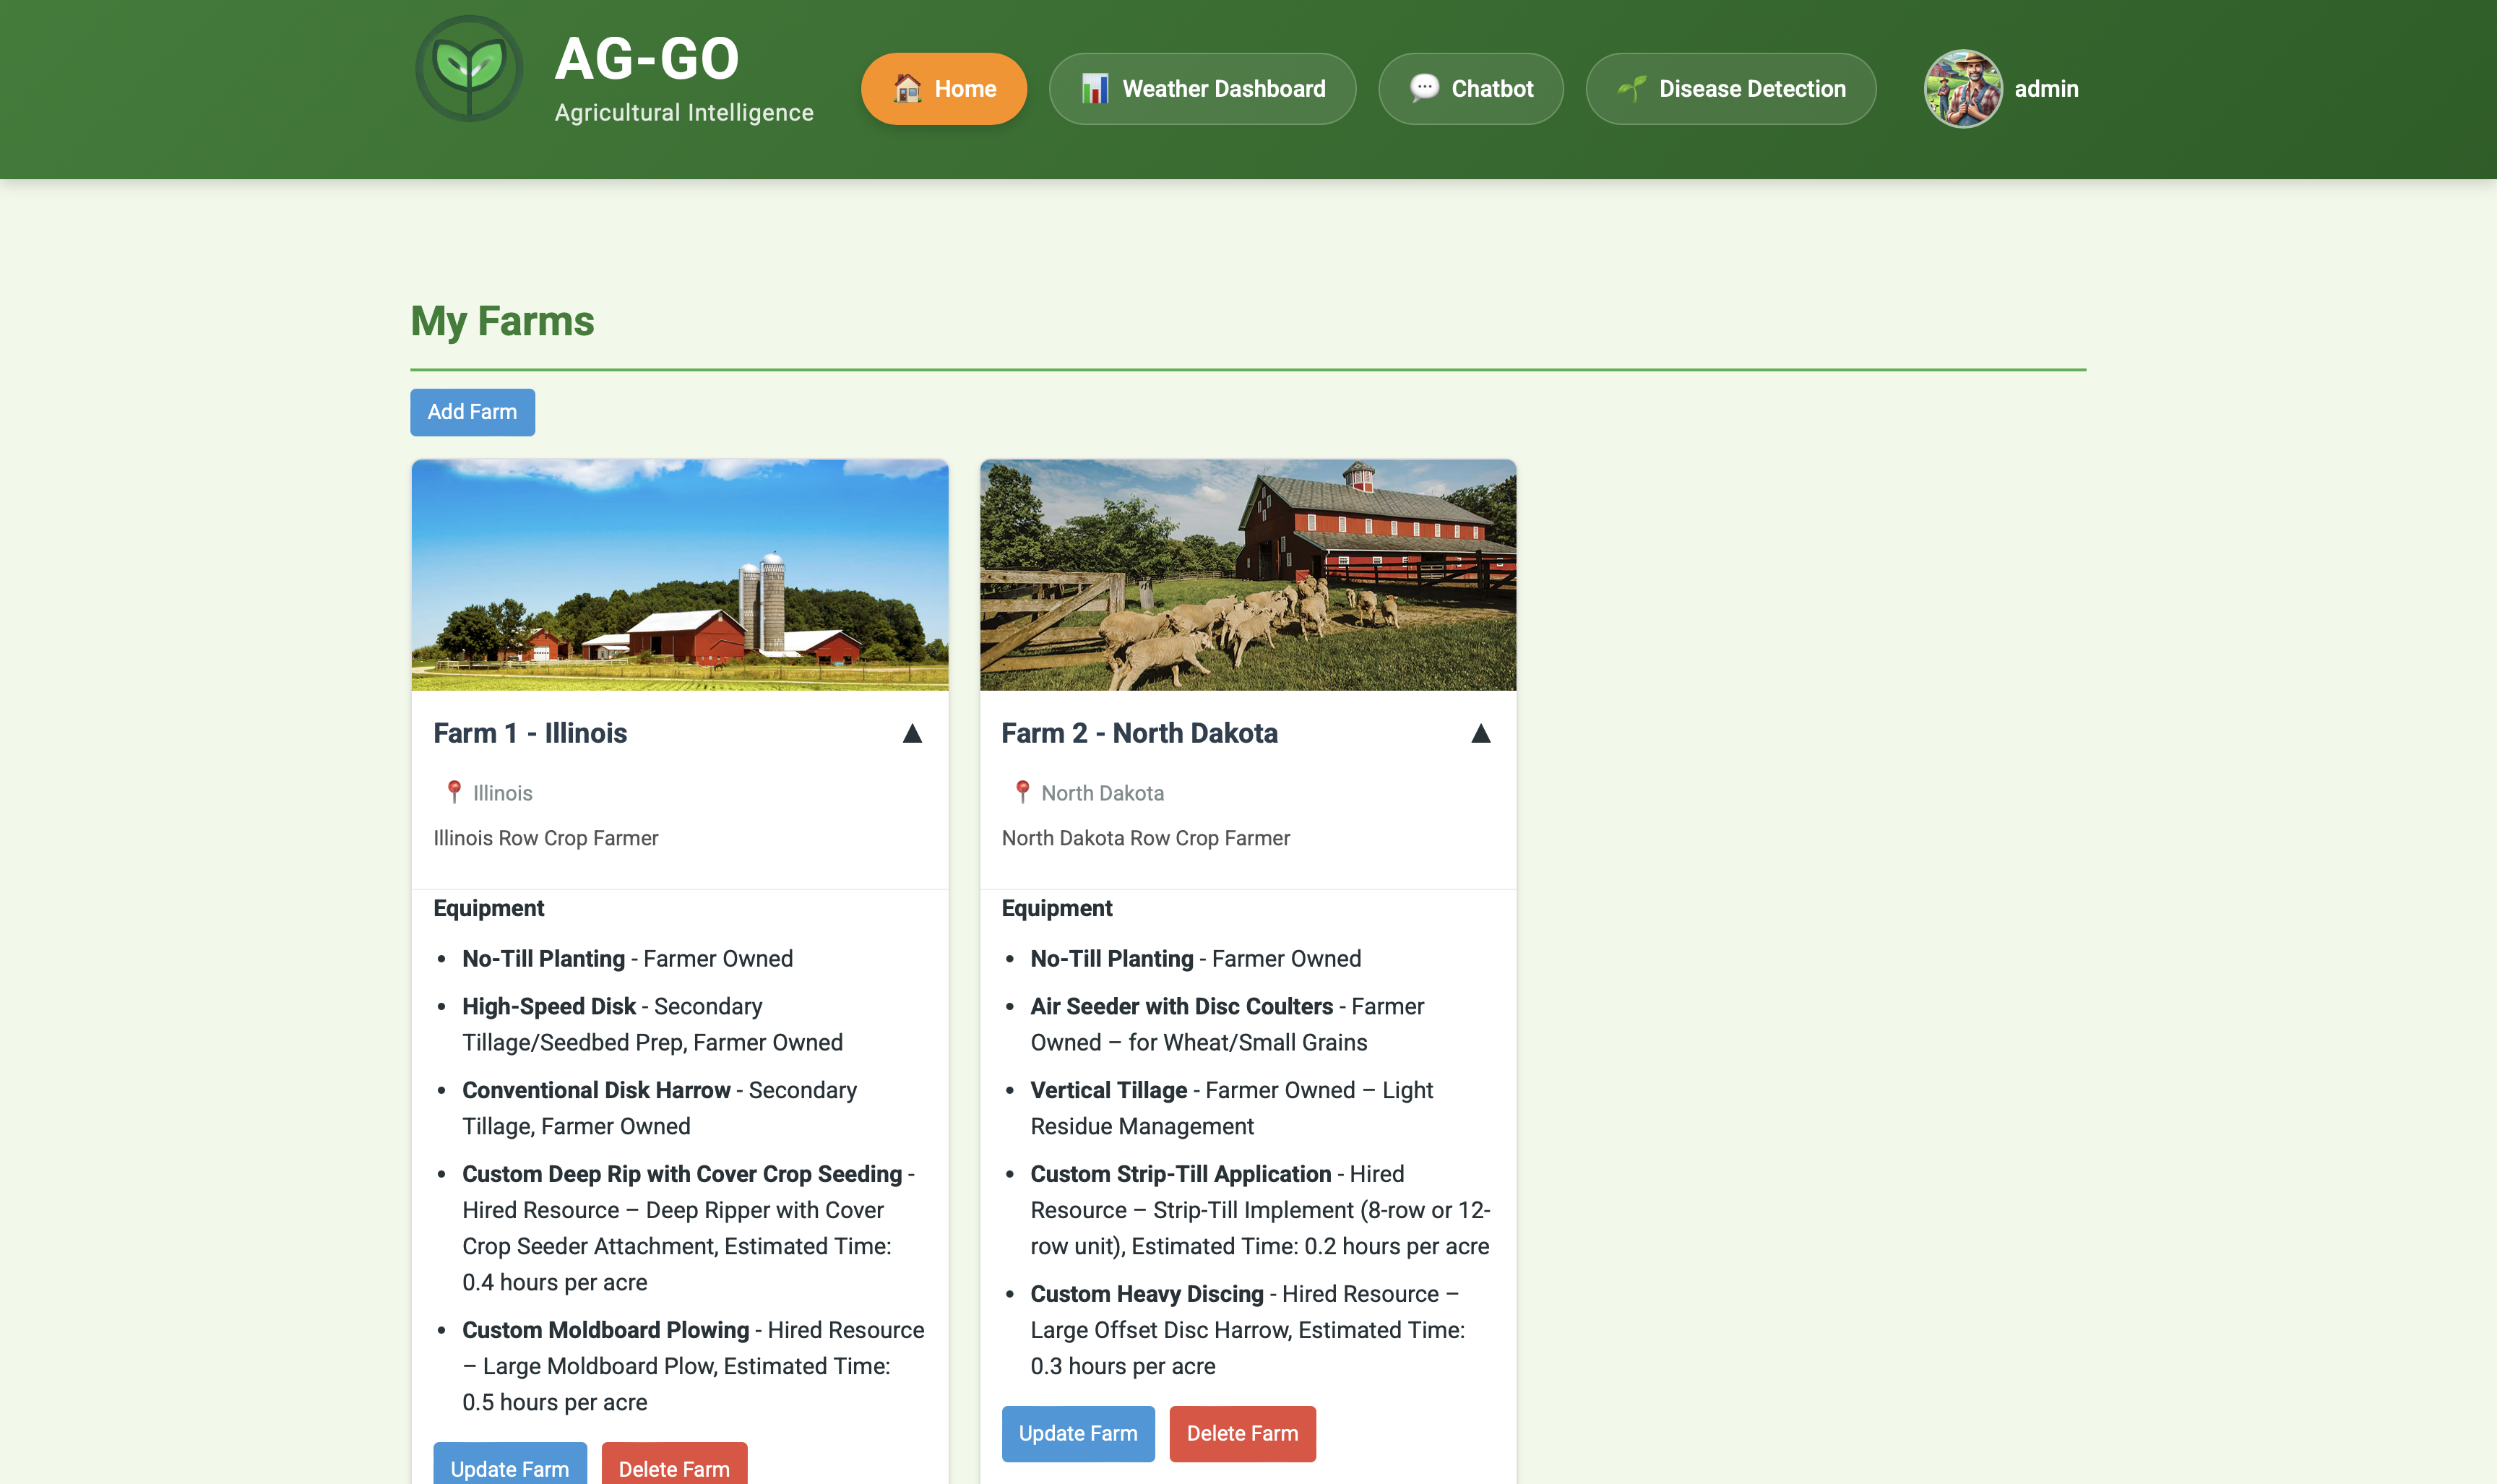Click the AG-GO leaf logo icon
2497x1484 pixels.
click(x=469, y=69)
